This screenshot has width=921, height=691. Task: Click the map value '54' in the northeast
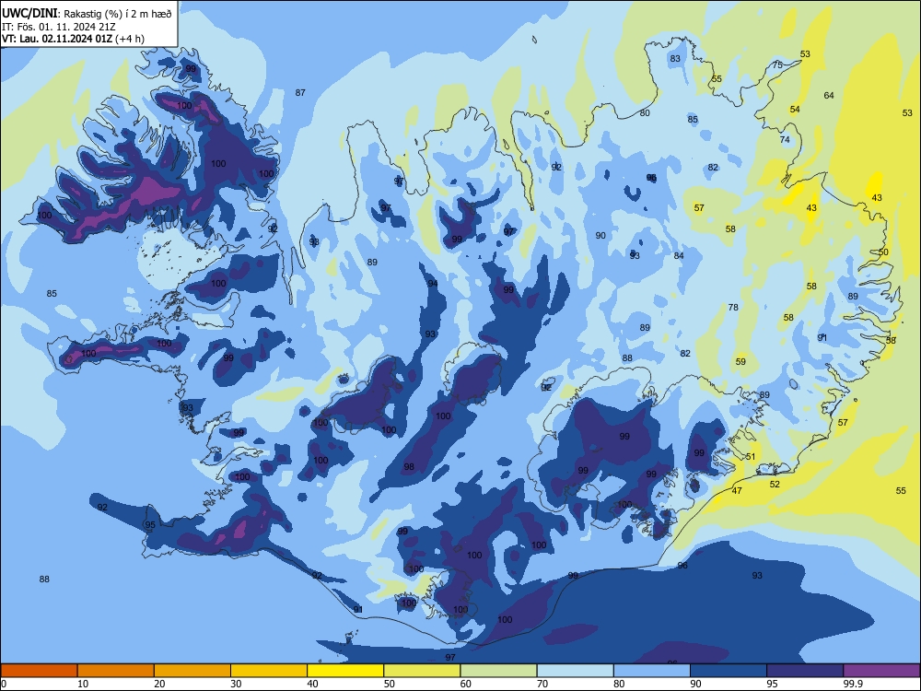pyautogui.click(x=795, y=110)
